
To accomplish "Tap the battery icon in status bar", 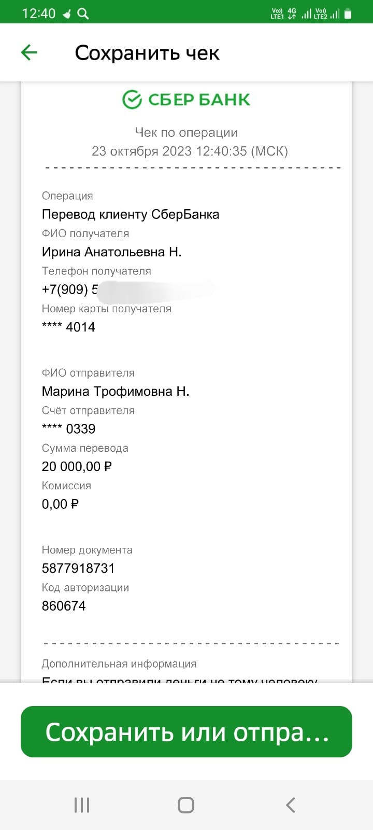I will click(348, 14).
